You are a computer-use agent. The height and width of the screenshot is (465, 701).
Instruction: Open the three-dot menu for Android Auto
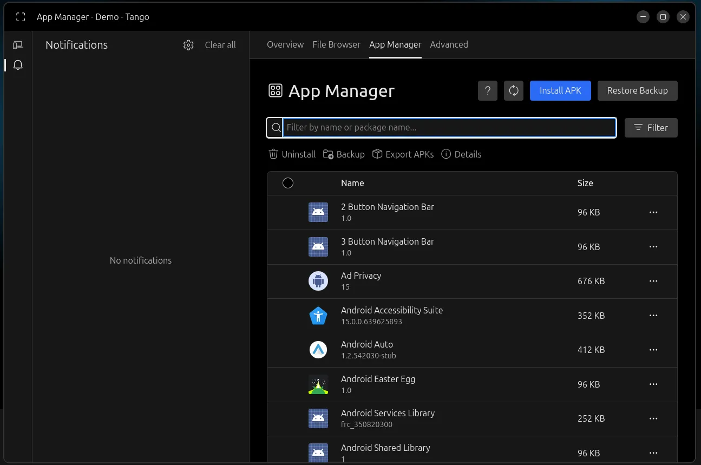(x=653, y=350)
